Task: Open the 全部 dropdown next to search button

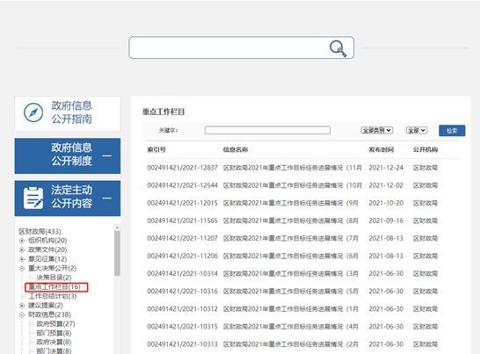Action: (417, 130)
